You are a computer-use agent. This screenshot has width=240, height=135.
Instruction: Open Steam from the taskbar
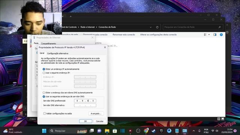[x=153, y=131]
